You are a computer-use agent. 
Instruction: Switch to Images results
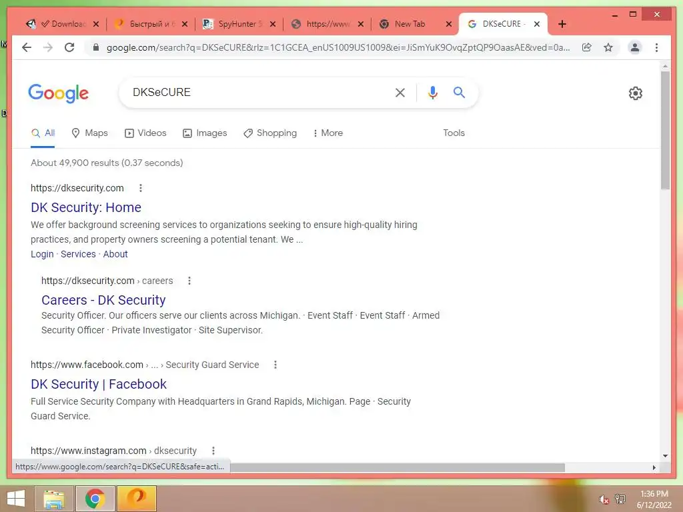pyautogui.click(x=205, y=133)
